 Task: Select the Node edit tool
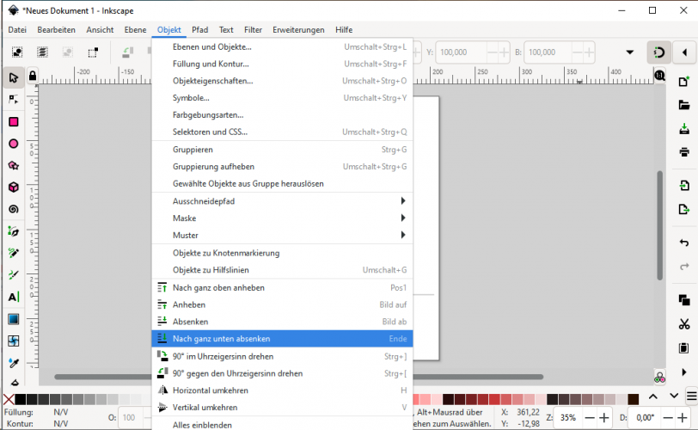click(x=14, y=99)
